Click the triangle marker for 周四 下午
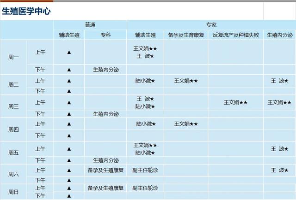The width and height of the screenshot is (296, 200). click(69, 135)
